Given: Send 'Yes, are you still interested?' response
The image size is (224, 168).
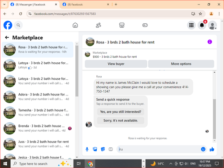Looking at the screenshot, I should 121,112.
